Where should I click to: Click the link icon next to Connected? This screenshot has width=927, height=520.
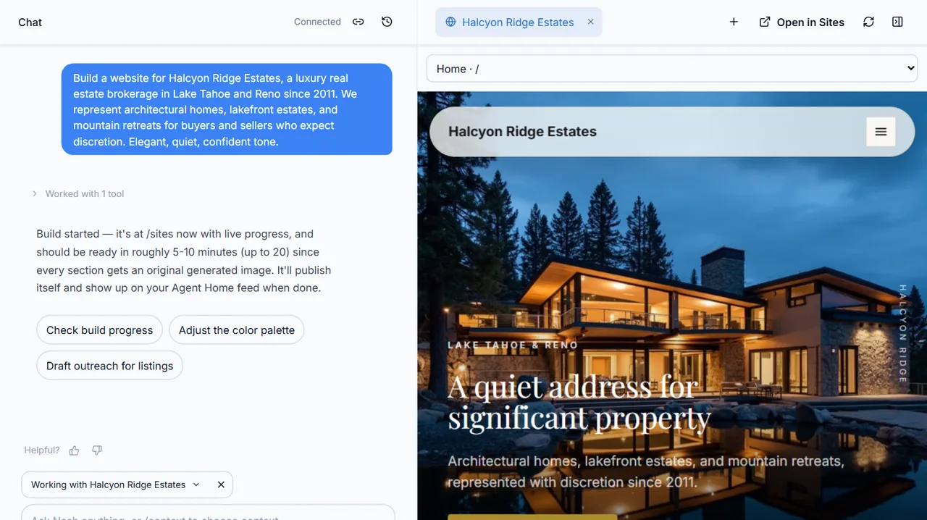click(x=358, y=22)
